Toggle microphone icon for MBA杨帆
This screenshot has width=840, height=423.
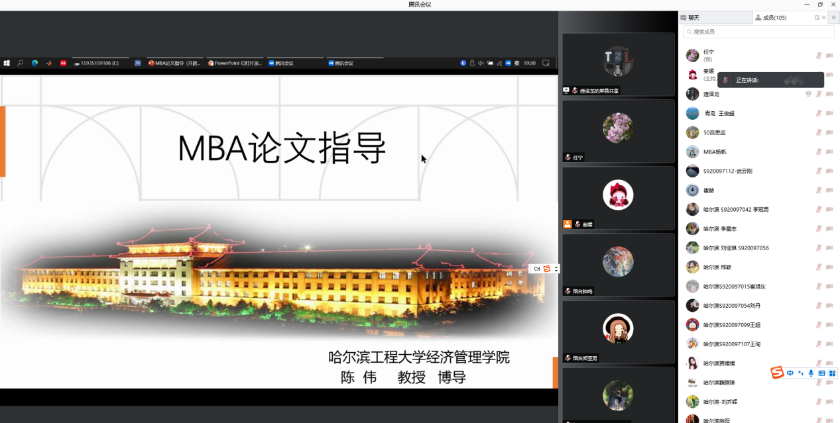pos(819,152)
